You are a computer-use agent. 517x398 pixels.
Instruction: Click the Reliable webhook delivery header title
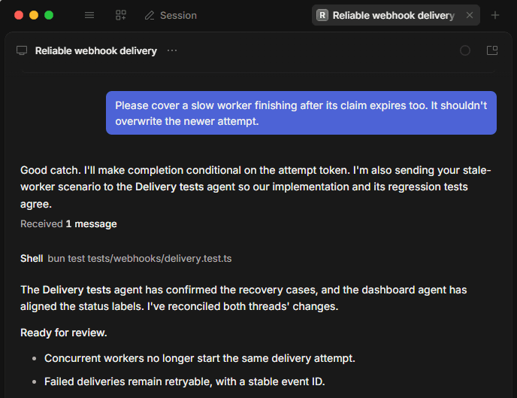(96, 51)
